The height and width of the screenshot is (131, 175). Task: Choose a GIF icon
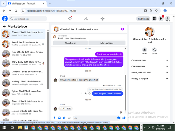pyautogui.click(x=69, y=118)
